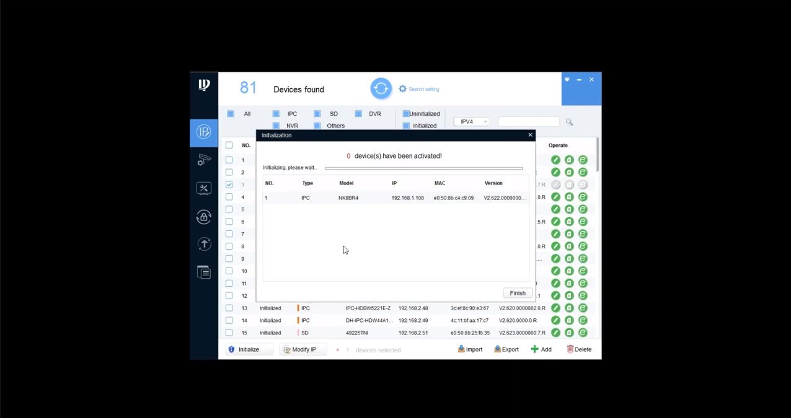Select the DH-IPC-HDW44A1 model cell
The width and height of the screenshot is (791, 418).
click(369, 321)
